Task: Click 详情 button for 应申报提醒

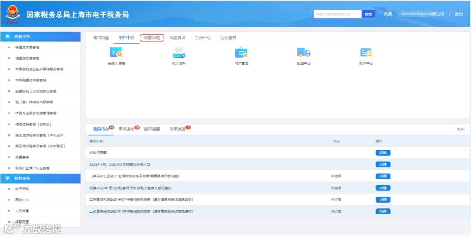Action: (x=383, y=153)
